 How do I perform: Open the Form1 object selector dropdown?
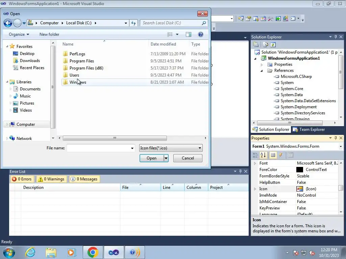pyautogui.click(x=341, y=146)
